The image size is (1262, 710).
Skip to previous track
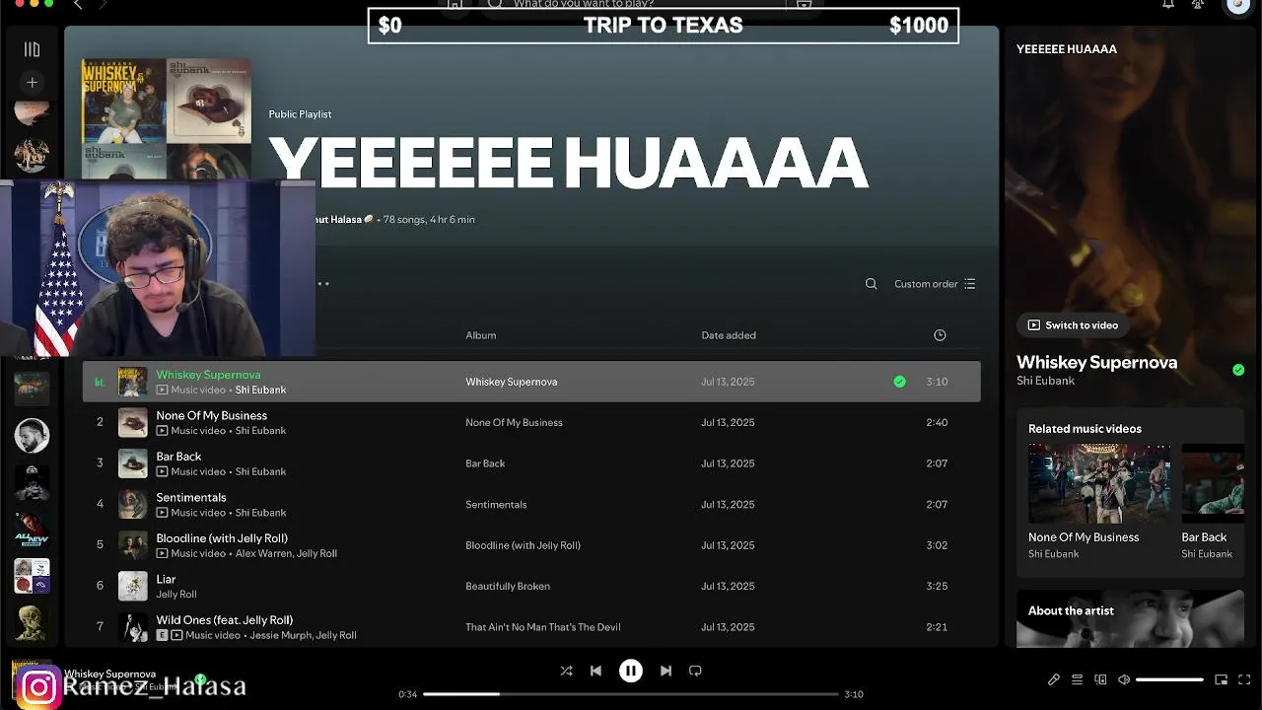pyautogui.click(x=596, y=671)
